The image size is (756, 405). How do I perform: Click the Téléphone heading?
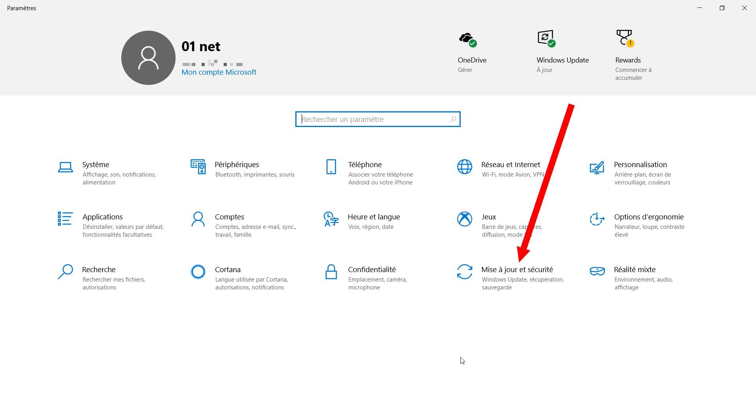pos(365,164)
